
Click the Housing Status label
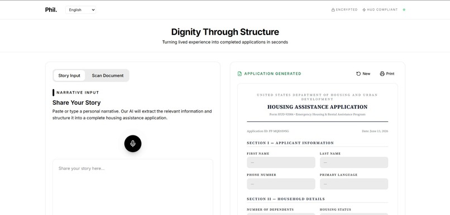335,209
